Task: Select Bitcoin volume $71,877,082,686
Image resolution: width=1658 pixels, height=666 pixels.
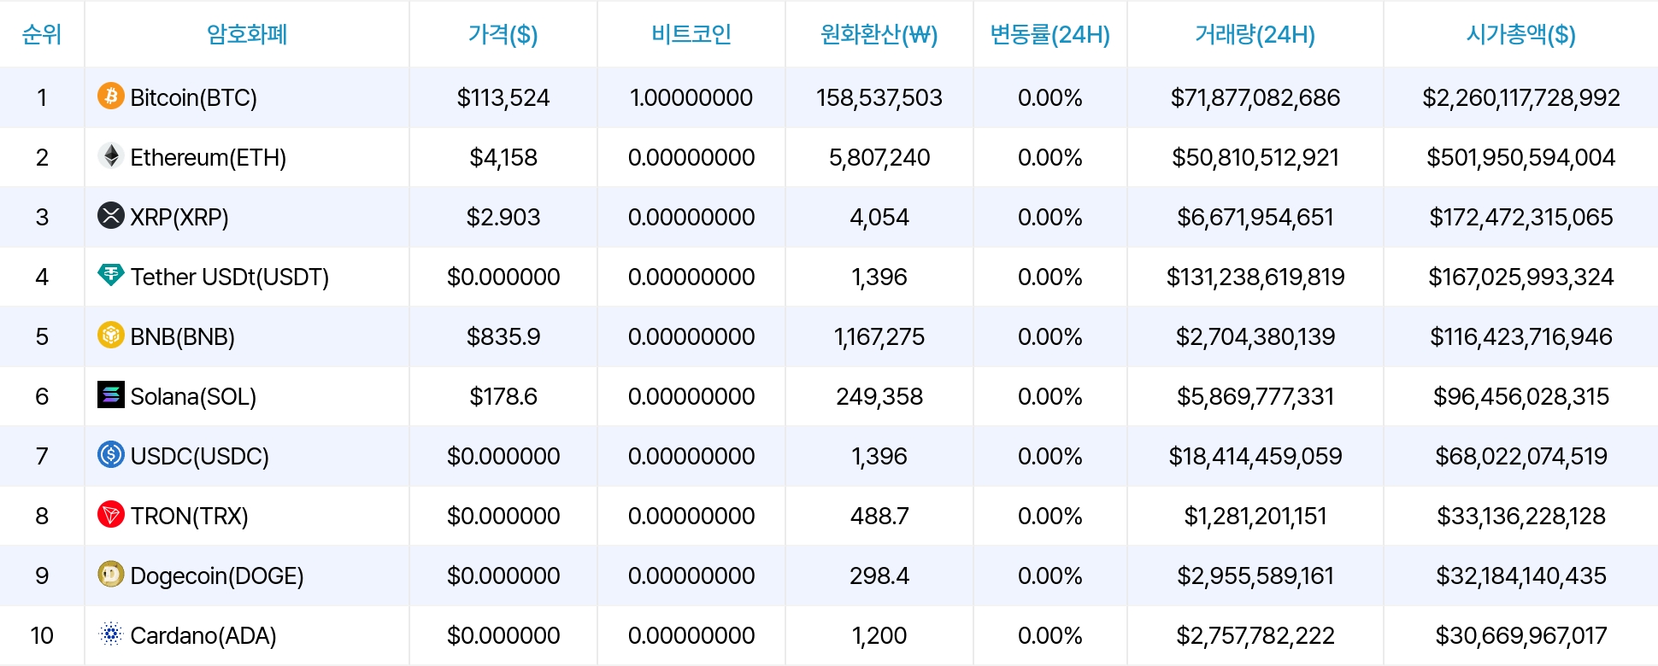Action: [x=1255, y=97]
